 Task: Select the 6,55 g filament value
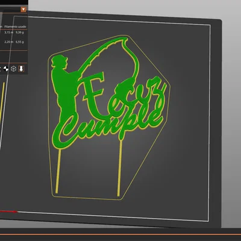20,42
